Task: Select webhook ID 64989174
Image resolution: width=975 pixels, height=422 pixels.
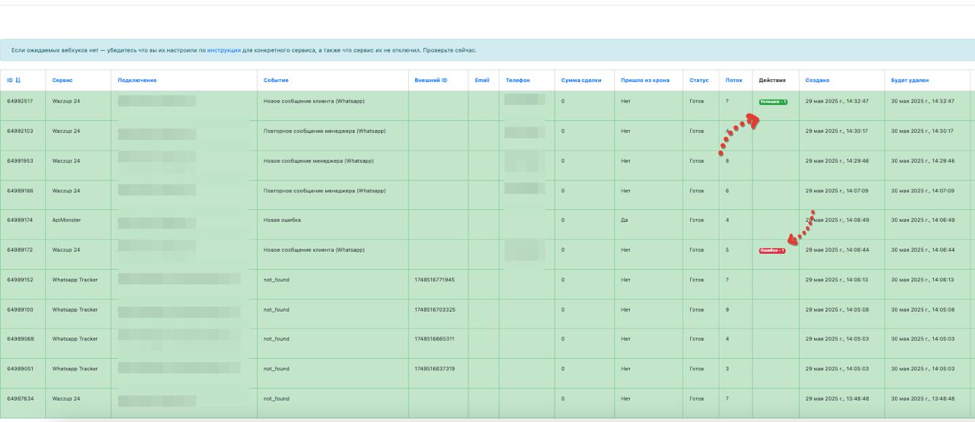Action: coord(19,220)
